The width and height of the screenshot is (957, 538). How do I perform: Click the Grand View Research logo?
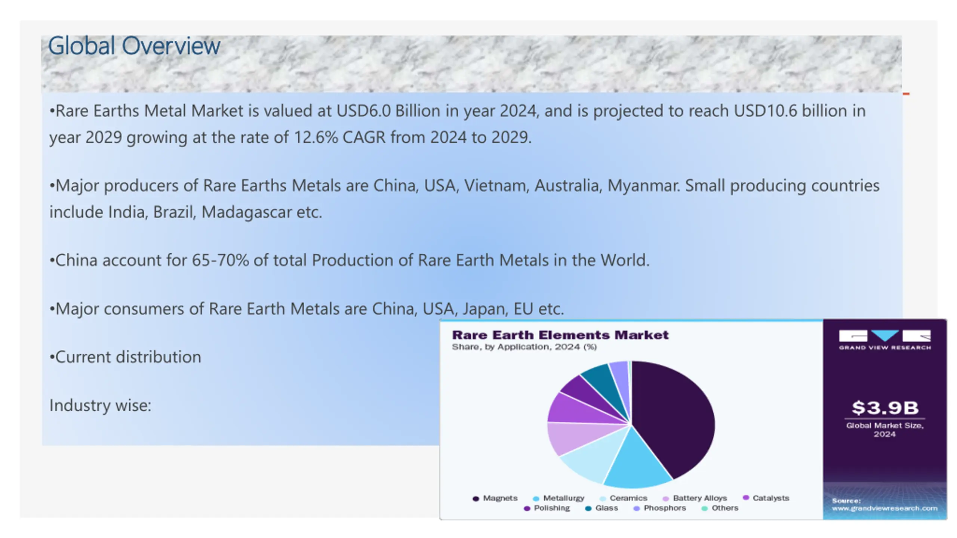pyautogui.click(x=885, y=340)
